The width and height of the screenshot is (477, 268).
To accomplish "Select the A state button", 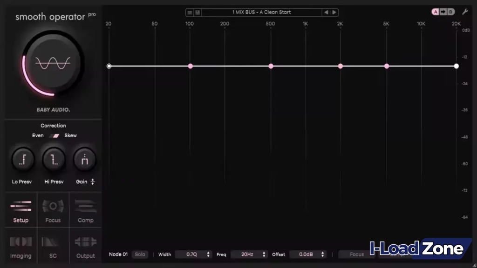I will (436, 12).
